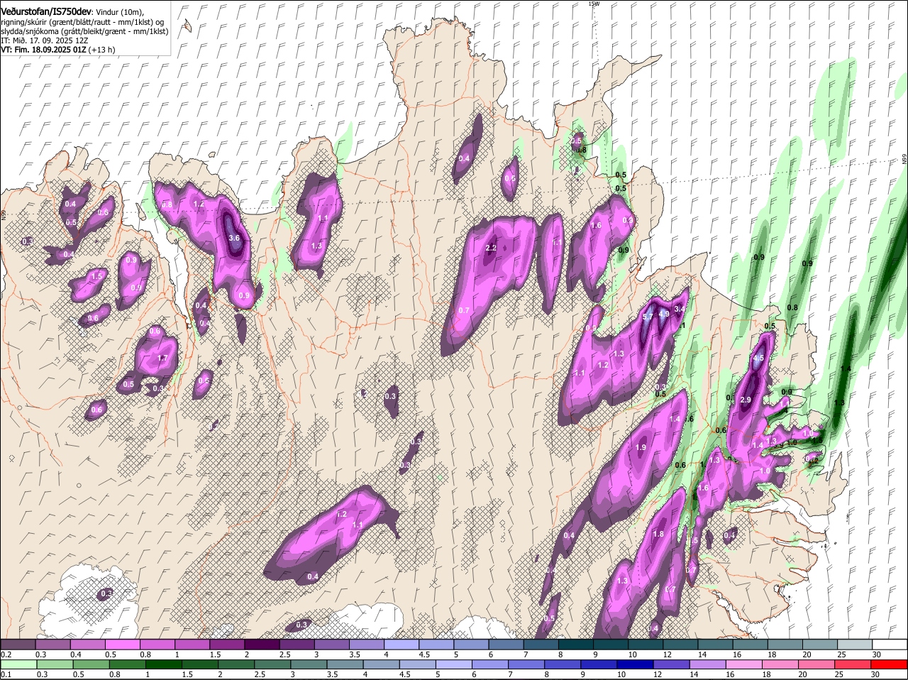The width and height of the screenshot is (908, 680).
Task: Click the upper legend swatch starting at 0.2
Action: pyautogui.click(x=18, y=645)
